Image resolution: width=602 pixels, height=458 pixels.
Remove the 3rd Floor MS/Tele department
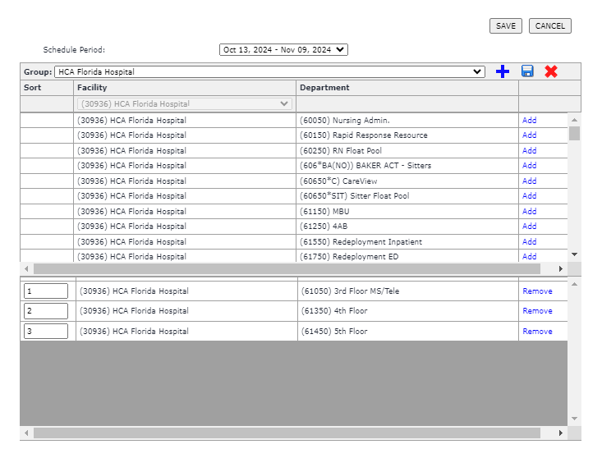537,291
